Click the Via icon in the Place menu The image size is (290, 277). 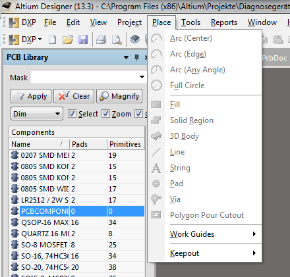click(156, 199)
